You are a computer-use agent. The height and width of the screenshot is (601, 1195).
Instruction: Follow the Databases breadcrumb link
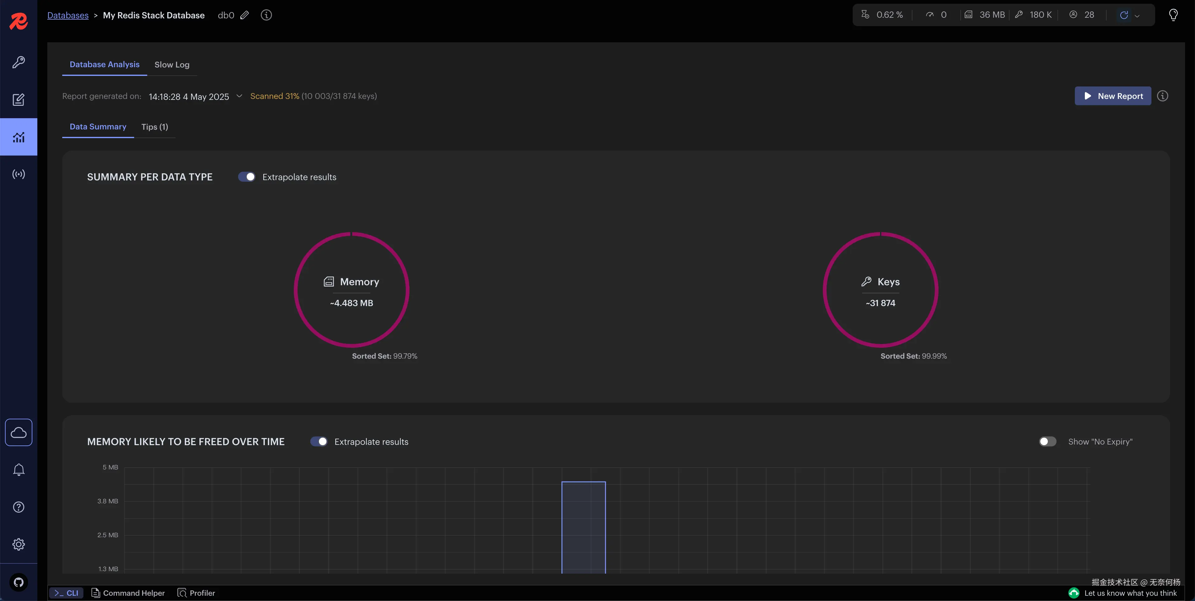tap(68, 15)
